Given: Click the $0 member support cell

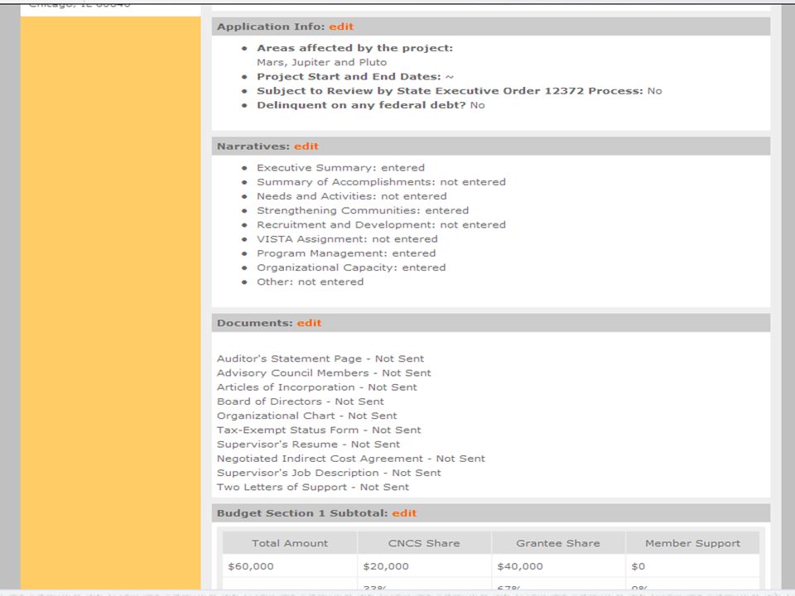Looking at the screenshot, I should 692,566.
